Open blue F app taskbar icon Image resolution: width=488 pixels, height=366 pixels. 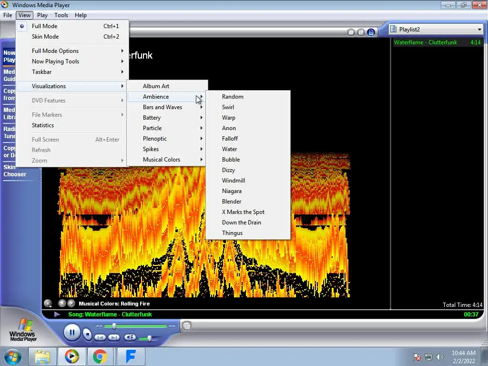click(x=131, y=356)
